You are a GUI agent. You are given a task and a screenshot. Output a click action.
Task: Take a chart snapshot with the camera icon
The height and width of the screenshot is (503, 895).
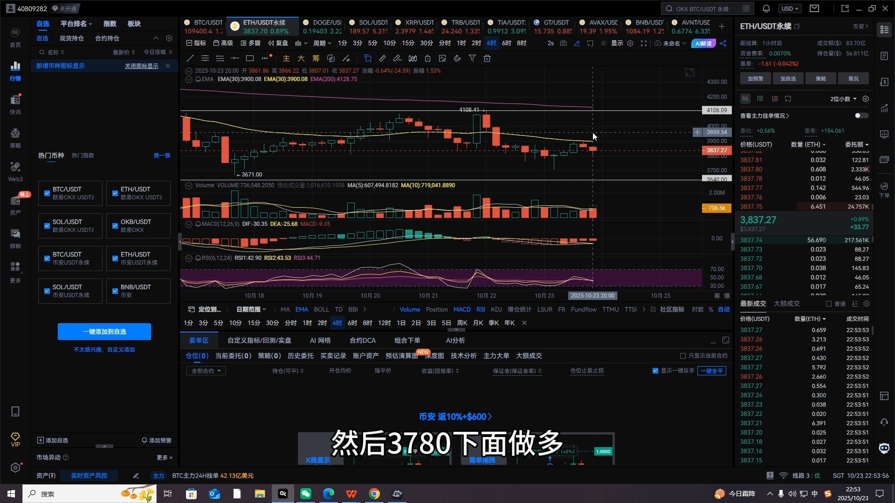coord(564,43)
